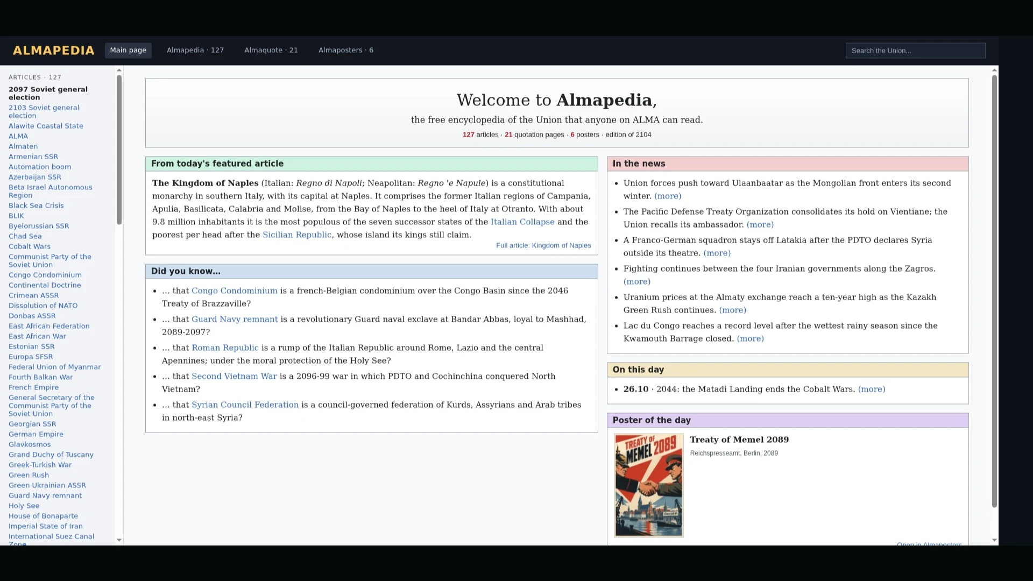
Task: Go to Almaposters · 6 tab
Action: click(x=346, y=51)
